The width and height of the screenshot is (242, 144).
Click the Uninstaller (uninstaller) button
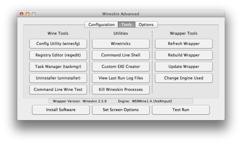(x=58, y=78)
